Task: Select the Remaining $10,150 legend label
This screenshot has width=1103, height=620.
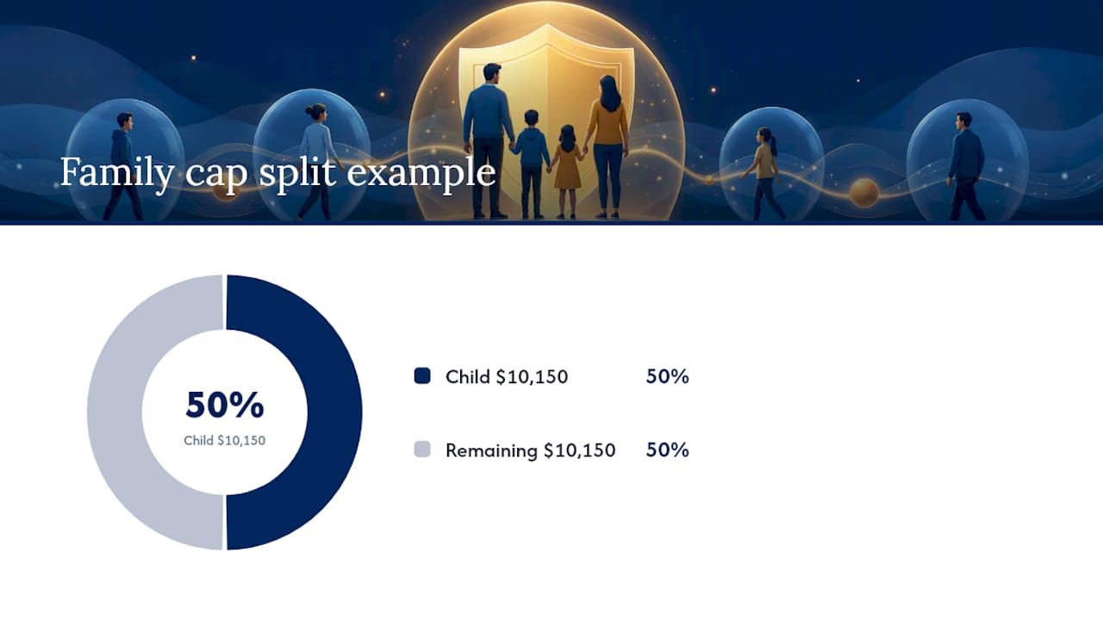Action: (531, 449)
